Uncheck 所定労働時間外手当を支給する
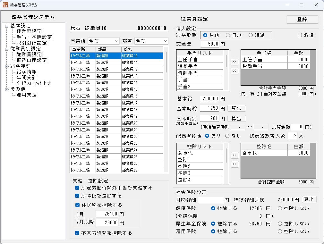Screen dimensions: 324x244 pos(77,188)
